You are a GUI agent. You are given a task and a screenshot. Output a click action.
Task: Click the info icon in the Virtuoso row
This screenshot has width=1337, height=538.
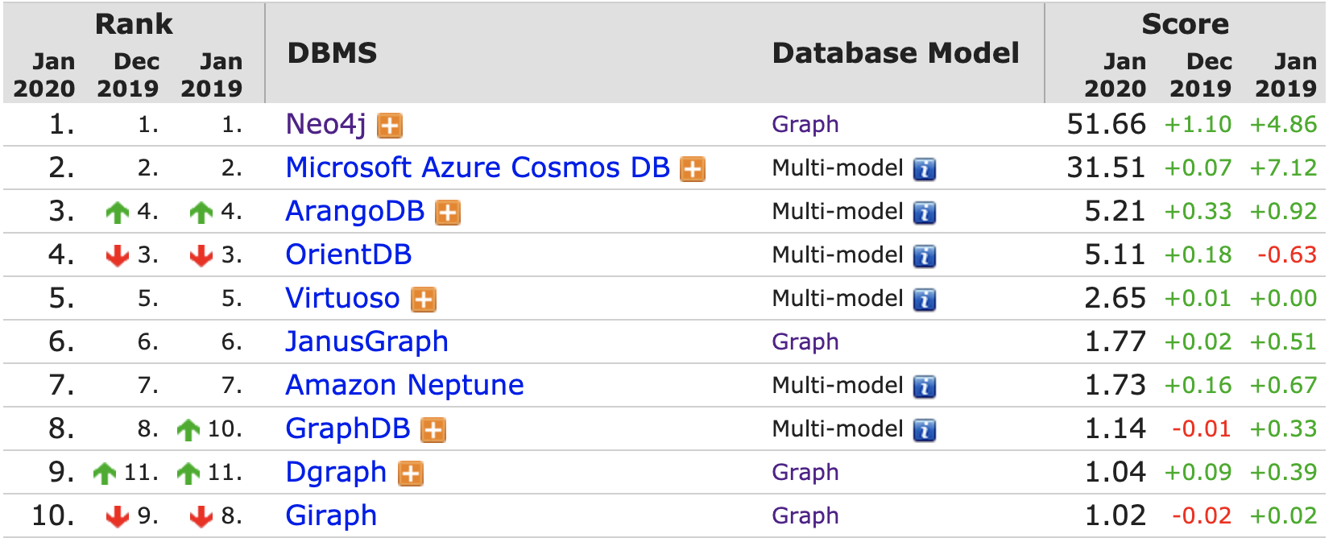[x=925, y=300]
